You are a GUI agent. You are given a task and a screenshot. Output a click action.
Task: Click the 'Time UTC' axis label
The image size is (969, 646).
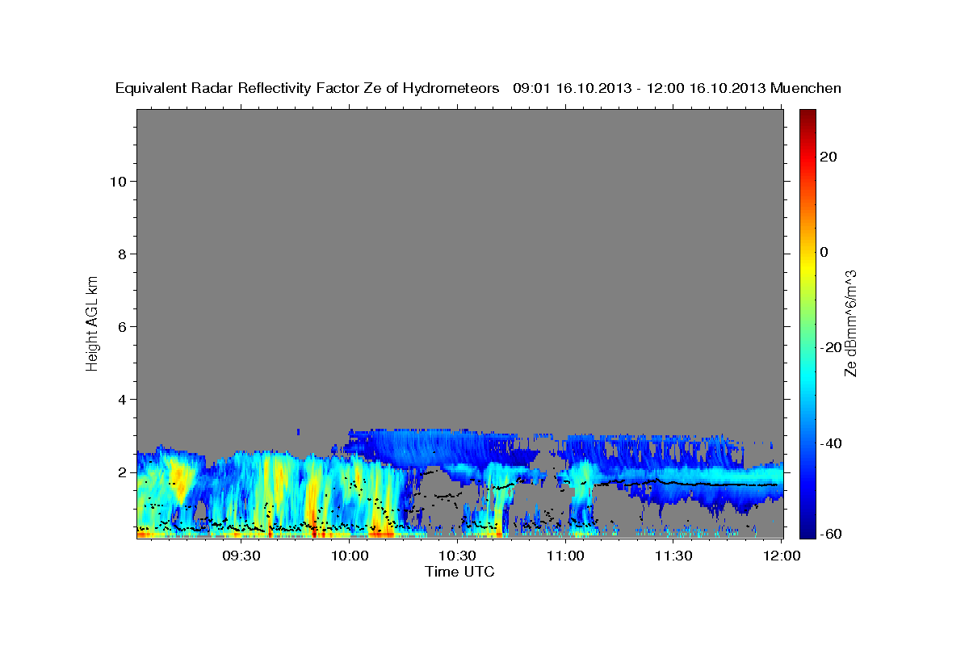click(459, 572)
